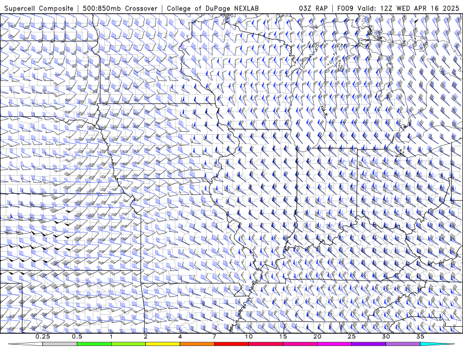
Task: Click the '500:850mb Crossover' header label
Action: point(120,8)
